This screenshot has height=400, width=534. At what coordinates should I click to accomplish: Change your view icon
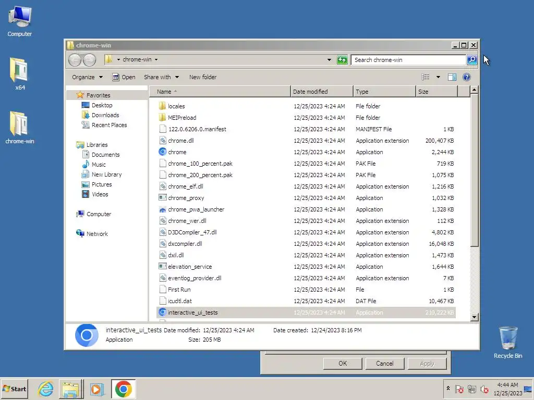[x=426, y=77]
